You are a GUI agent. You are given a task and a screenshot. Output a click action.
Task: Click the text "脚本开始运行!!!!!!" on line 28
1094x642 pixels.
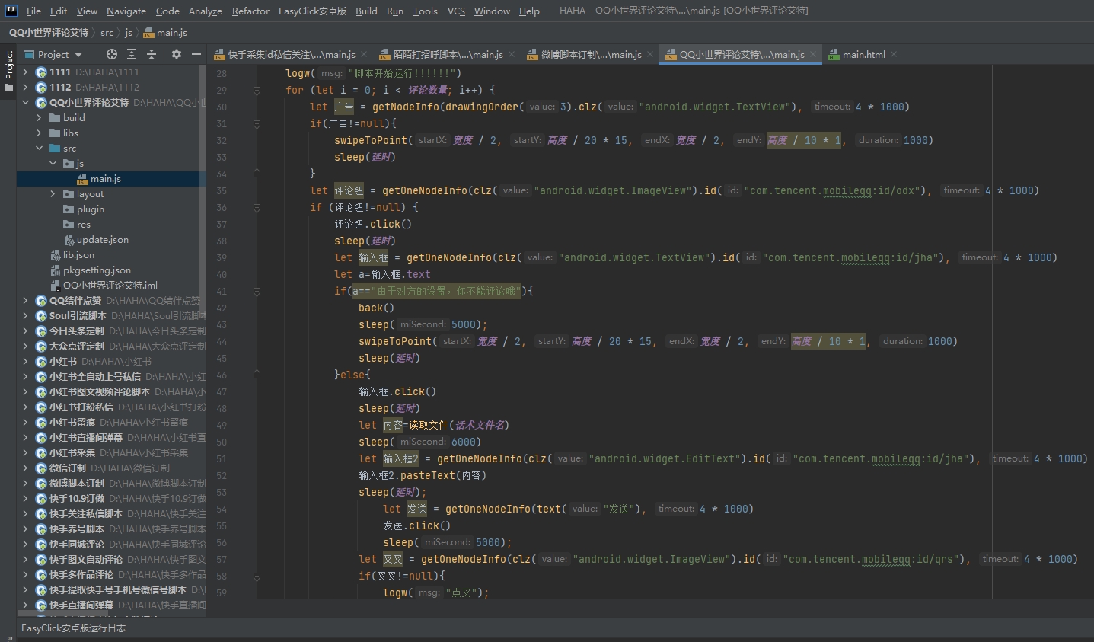404,73
